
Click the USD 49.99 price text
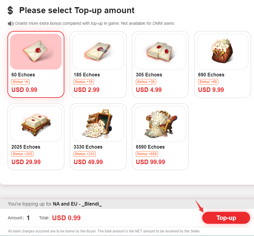pos(88,162)
